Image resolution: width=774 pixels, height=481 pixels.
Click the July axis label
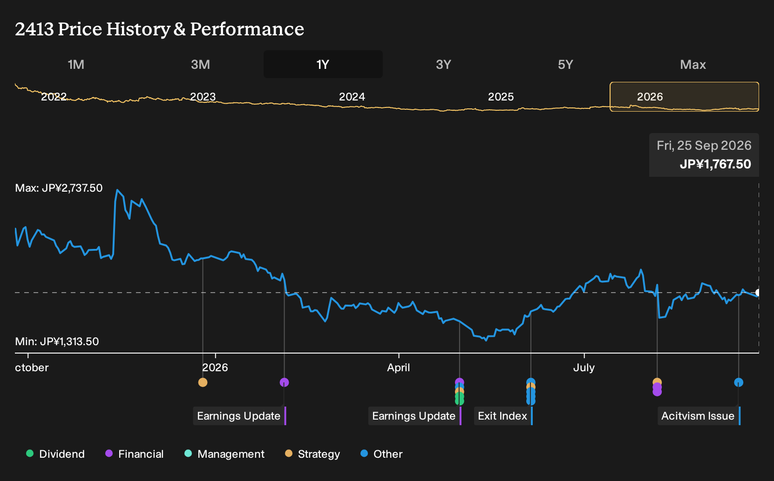tap(584, 367)
